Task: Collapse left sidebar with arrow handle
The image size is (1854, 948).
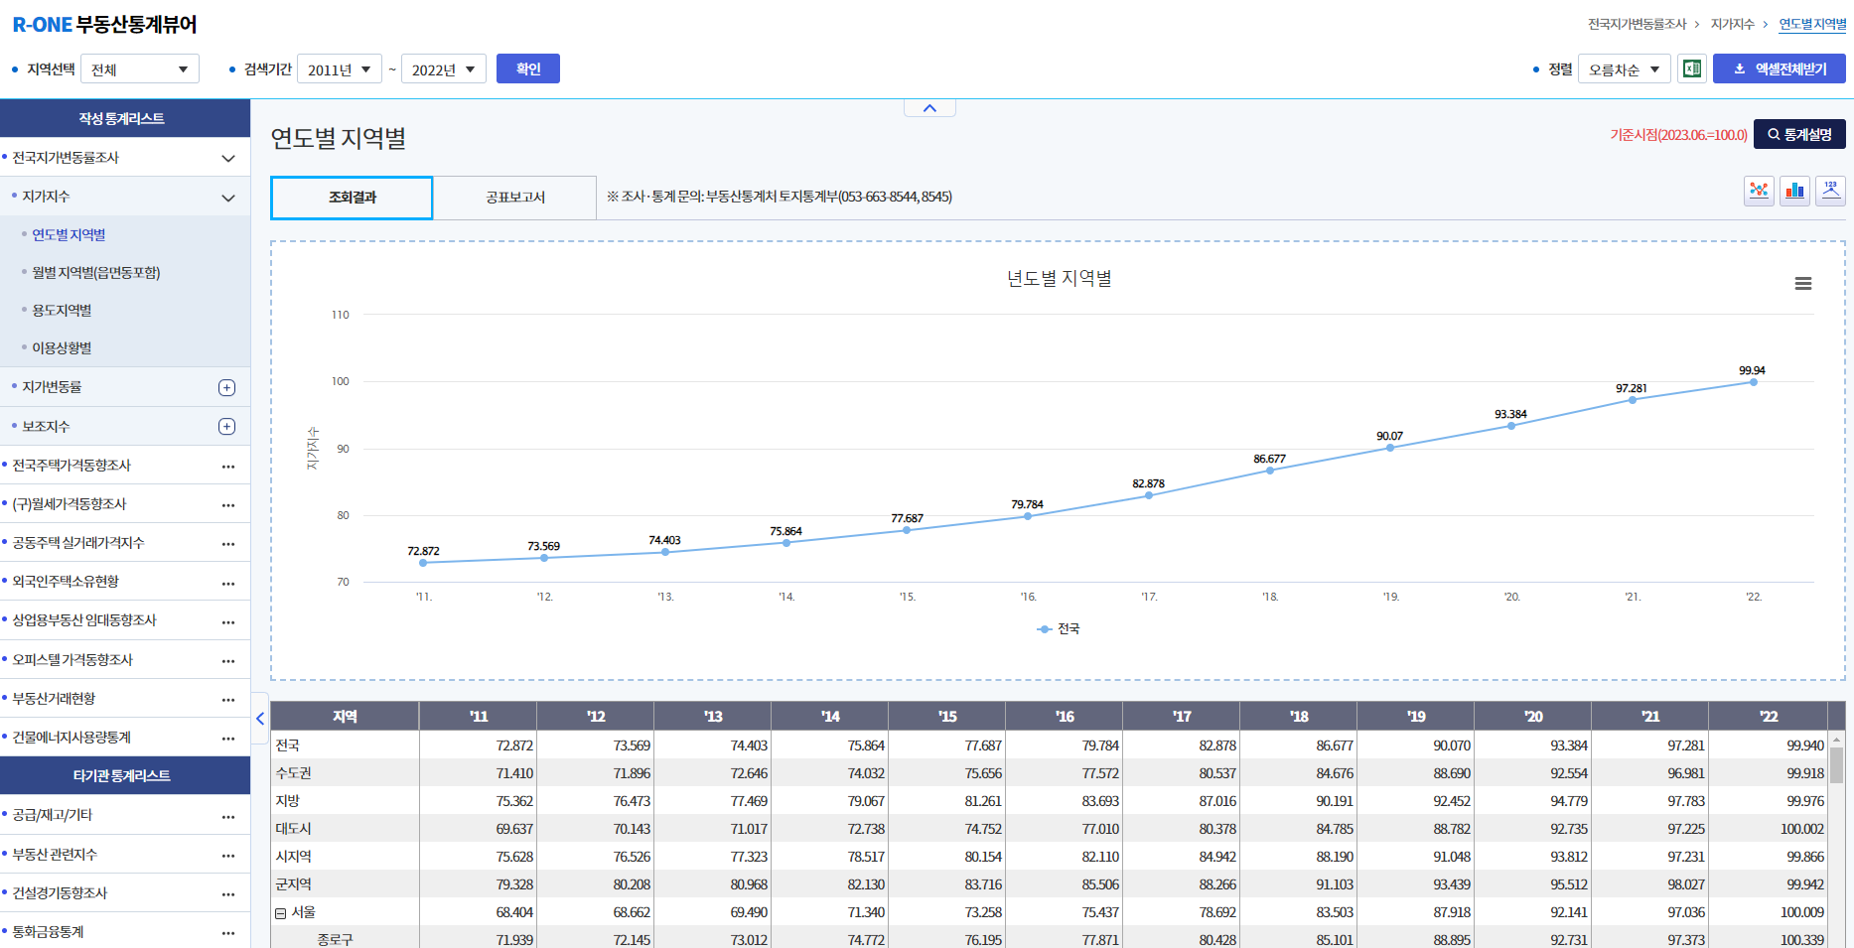Action: (260, 719)
